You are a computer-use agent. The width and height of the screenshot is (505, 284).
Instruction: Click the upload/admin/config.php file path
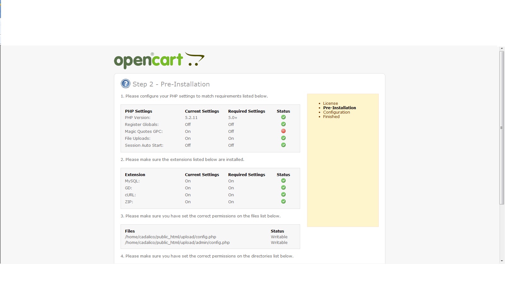tap(177, 243)
